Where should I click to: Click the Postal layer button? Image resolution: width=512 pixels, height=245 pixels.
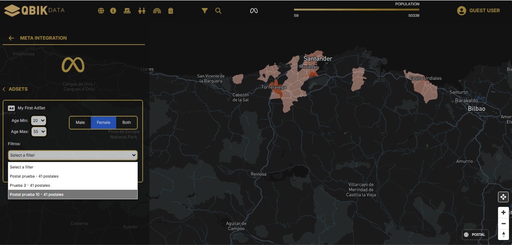tap(475, 234)
